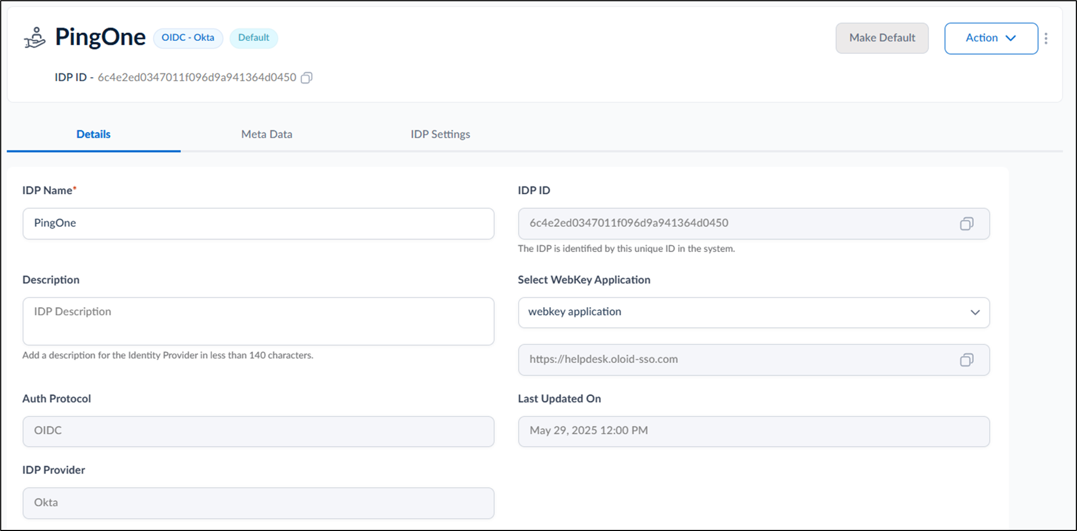This screenshot has width=1077, height=531.
Task: Expand the Action dropdown button
Action: tap(991, 38)
